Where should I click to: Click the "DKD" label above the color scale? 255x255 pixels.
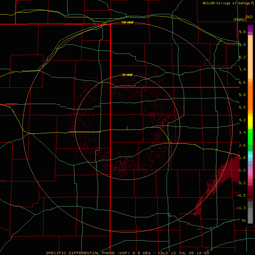tap(249, 17)
